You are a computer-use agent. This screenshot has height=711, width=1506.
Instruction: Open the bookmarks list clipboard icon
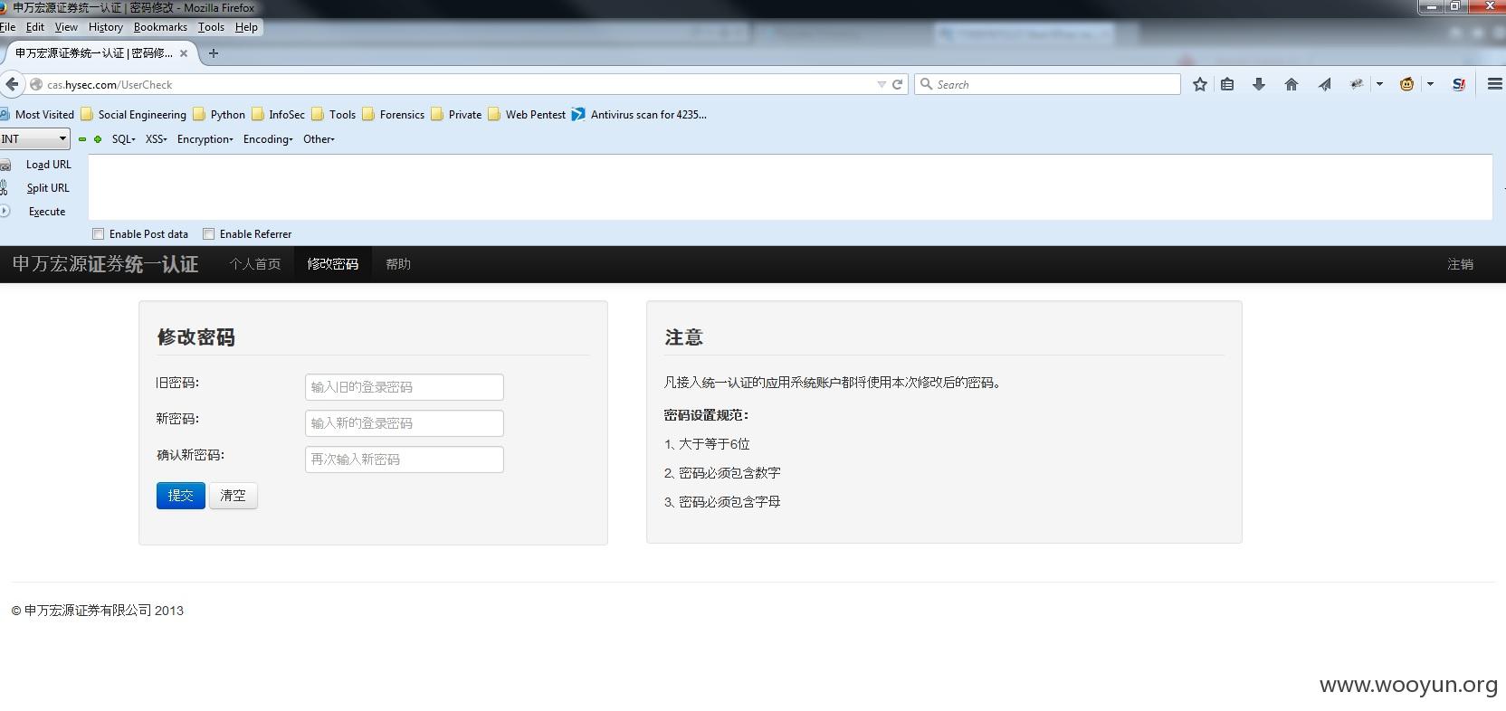tap(1227, 84)
